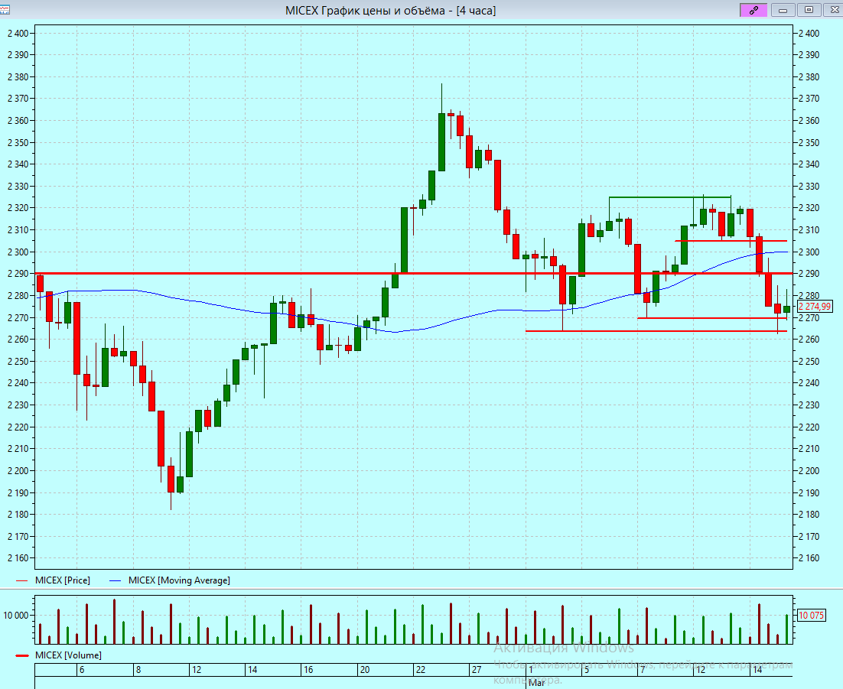The image size is (843, 689).
Task: Click date label 6 on time axis
Action: tap(82, 670)
